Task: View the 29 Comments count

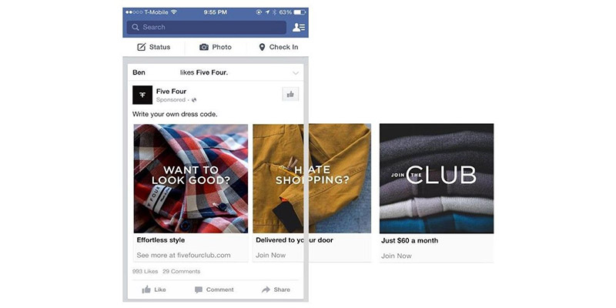Action: [182, 272]
